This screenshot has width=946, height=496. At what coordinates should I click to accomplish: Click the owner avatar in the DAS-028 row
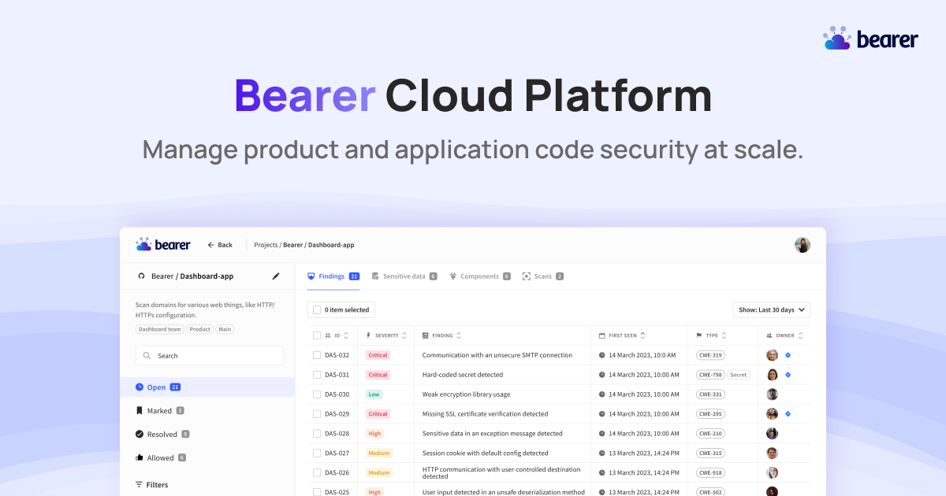(x=773, y=434)
